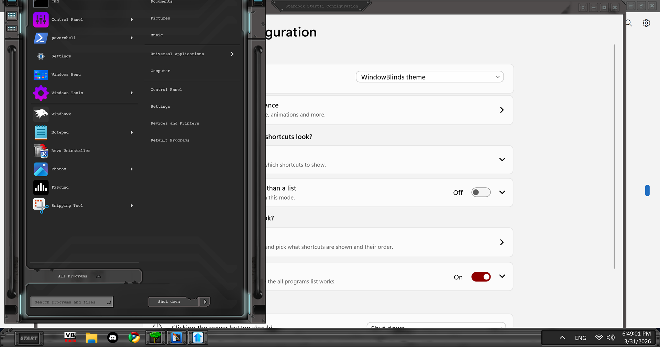Click the Shut down button
Viewport: 660px width, 347px height.
point(169,302)
